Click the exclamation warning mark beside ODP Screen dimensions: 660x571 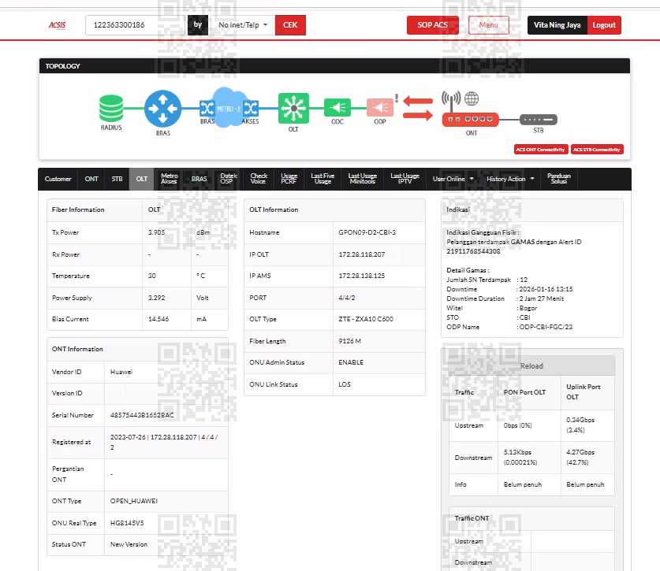click(397, 98)
